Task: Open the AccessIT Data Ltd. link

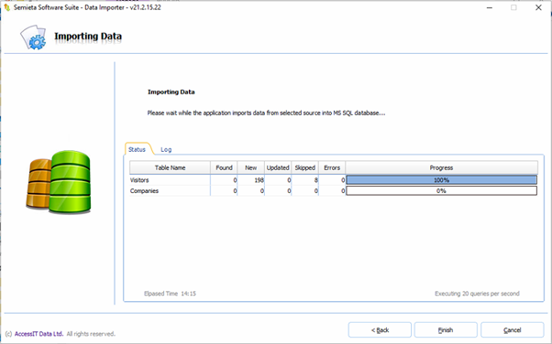Action: coord(39,333)
